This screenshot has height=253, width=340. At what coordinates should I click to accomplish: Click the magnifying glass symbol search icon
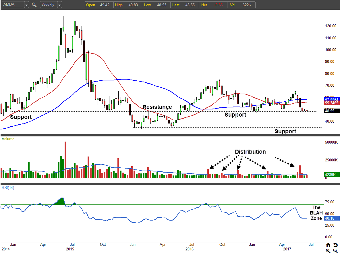(34, 5)
